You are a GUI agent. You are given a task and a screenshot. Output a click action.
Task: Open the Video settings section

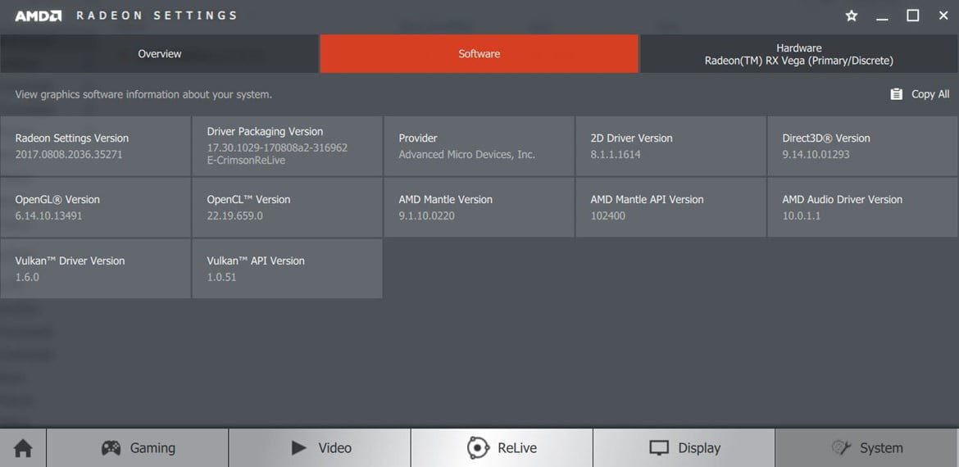coord(320,448)
